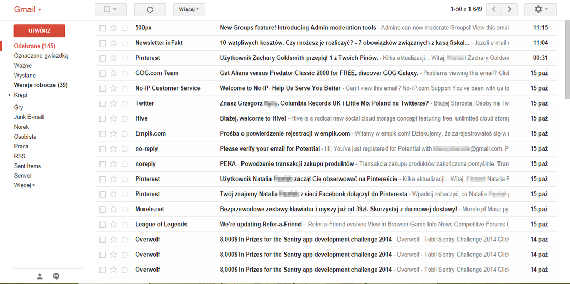This screenshot has height=284, width=570.
Task: Star the Empik.com email
Action: (x=114, y=133)
